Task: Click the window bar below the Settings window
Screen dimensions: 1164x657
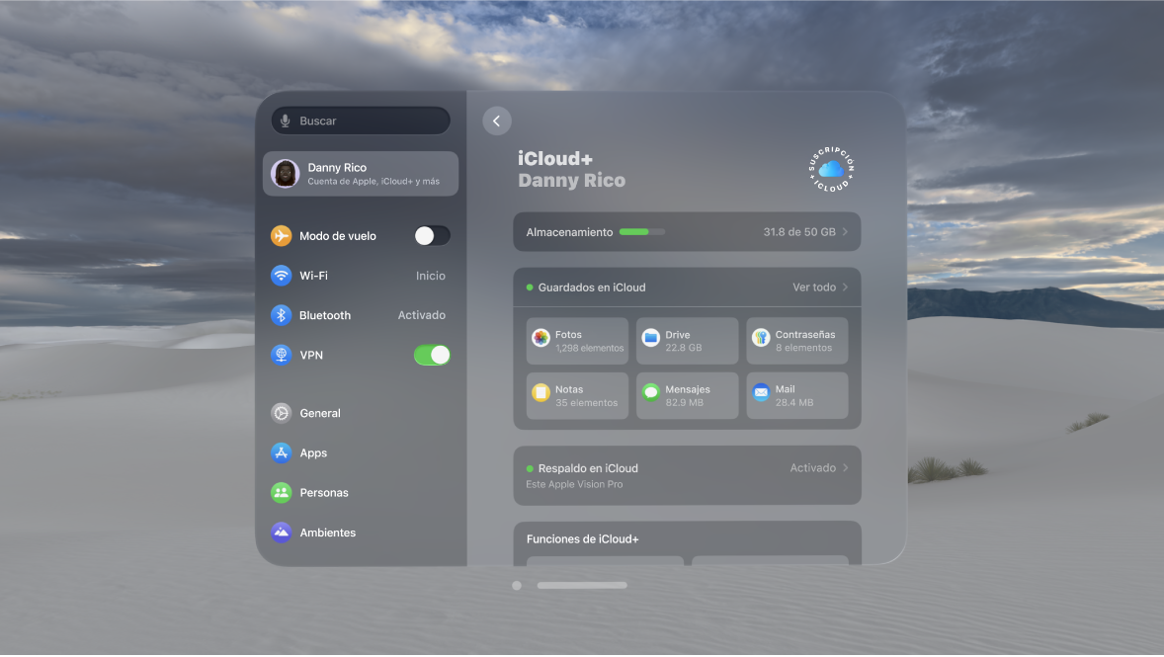Action: (x=582, y=585)
